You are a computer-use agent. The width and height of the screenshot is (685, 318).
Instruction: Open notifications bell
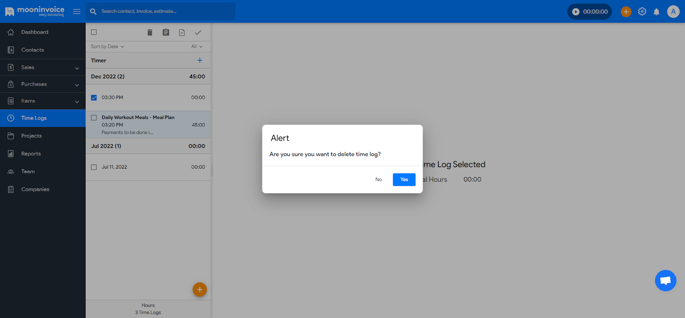click(x=656, y=12)
